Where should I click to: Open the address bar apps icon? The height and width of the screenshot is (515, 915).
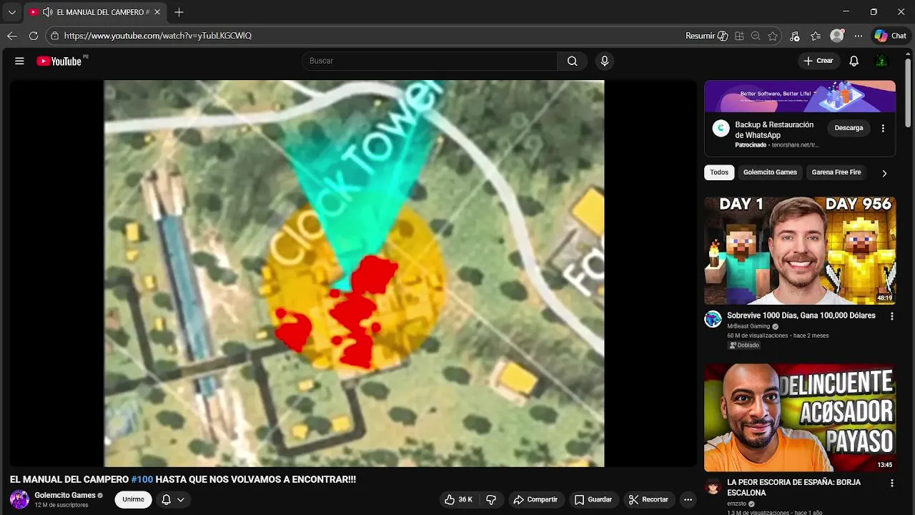[x=739, y=36]
